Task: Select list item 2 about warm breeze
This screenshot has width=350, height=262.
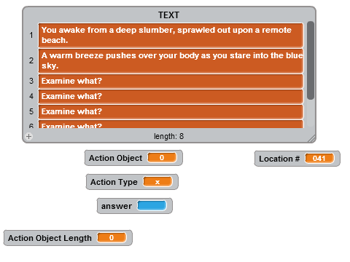Action: click(x=171, y=60)
